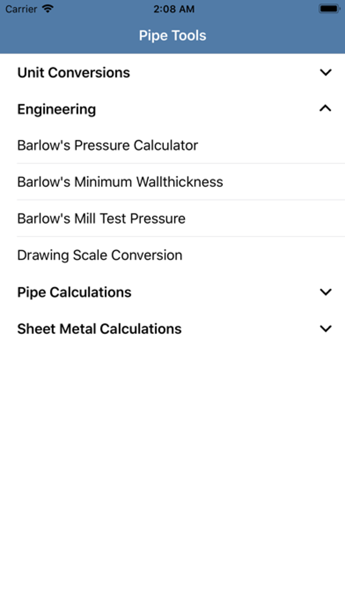Open Barlow's Minimum Wallthickness tool

tap(120, 182)
